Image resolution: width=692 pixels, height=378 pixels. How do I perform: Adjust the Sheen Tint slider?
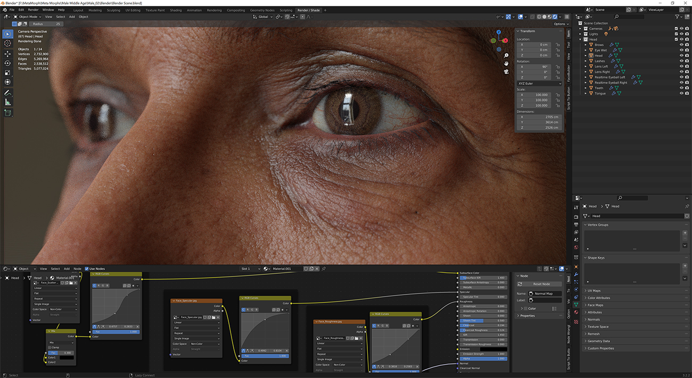coord(483,321)
